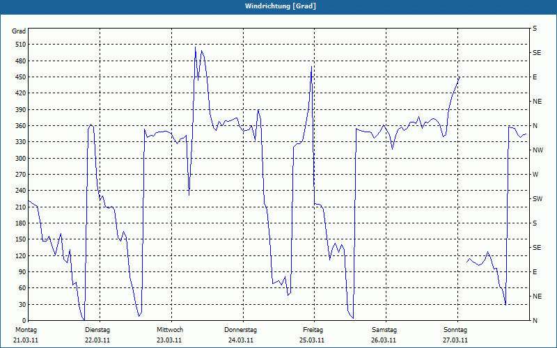Click the 30 value on left axis
The width and height of the screenshot is (557, 348).
click(x=22, y=304)
